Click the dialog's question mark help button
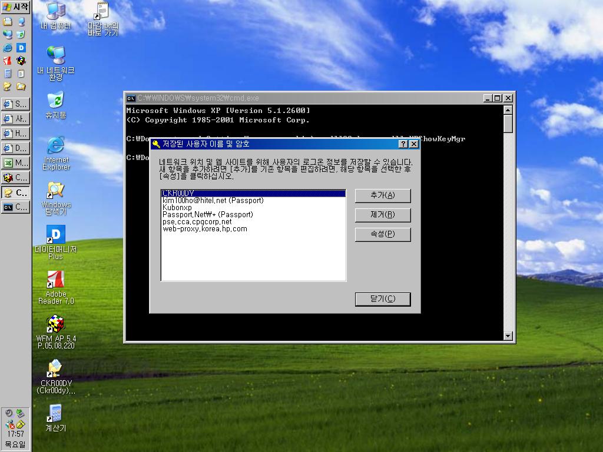 pos(403,144)
